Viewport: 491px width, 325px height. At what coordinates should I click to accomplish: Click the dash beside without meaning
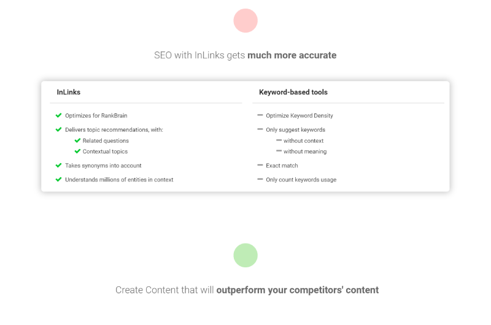point(279,151)
